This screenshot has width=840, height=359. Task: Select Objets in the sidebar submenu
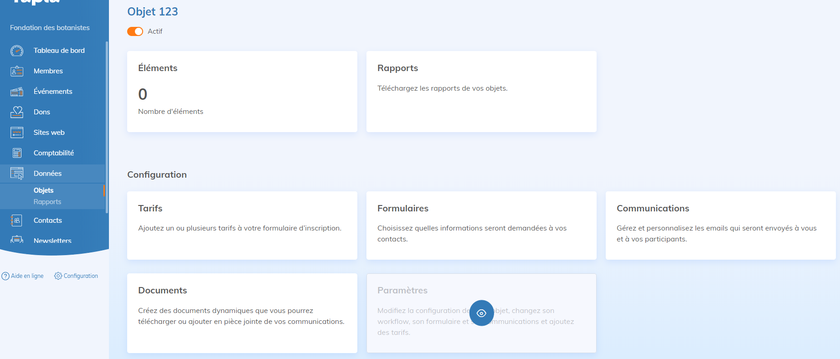click(44, 190)
